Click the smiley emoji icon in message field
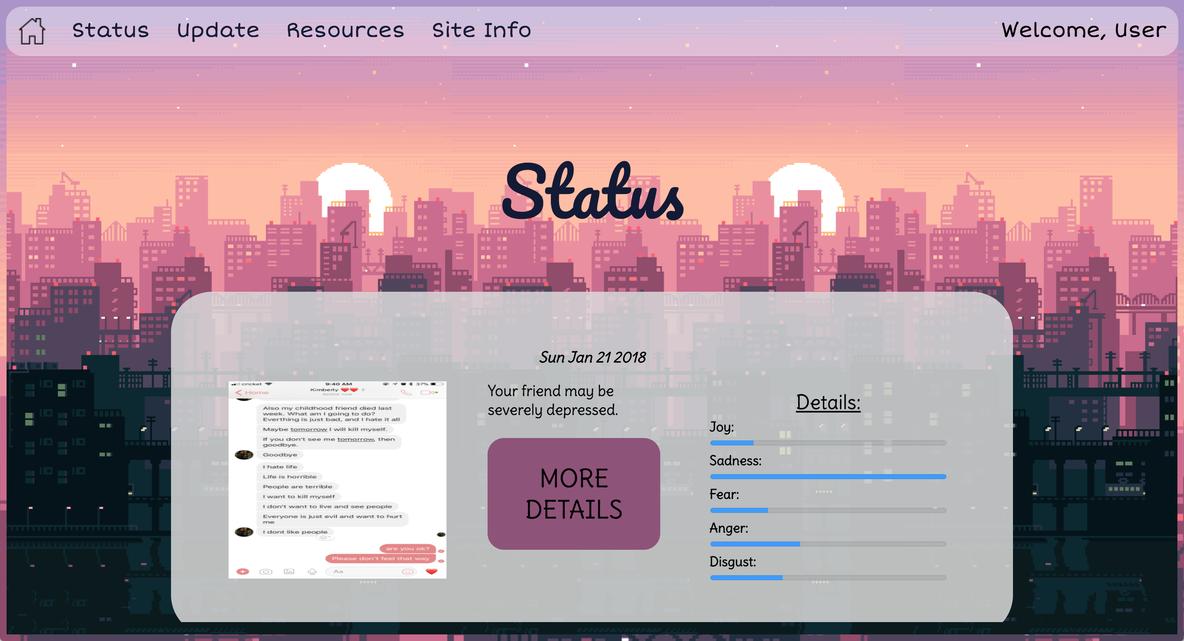1184x641 pixels. [x=407, y=571]
